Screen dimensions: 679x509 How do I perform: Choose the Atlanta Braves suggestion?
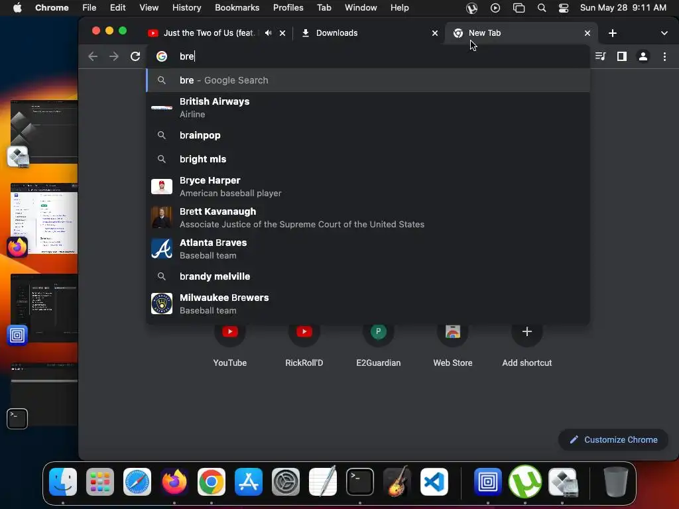368,249
